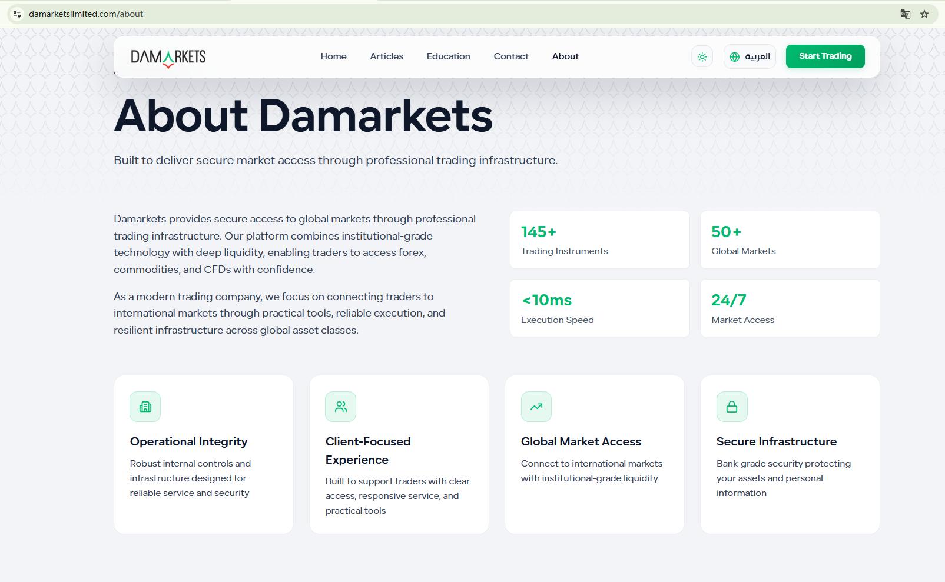This screenshot has height=582, width=945.
Task: Click the text "Built to support traders with clear access"
Action: point(397,496)
